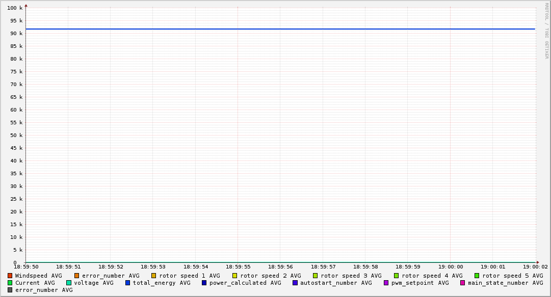
Task: Click the gray error_number AVG swatch in last row
Action: click(10, 290)
